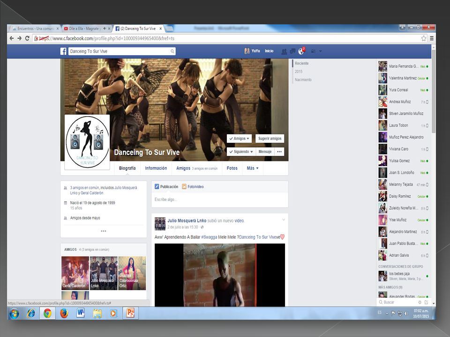Go back using the browser back arrow
Image resolution: width=450 pixels, height=337 pixels.
click(12, 38)
